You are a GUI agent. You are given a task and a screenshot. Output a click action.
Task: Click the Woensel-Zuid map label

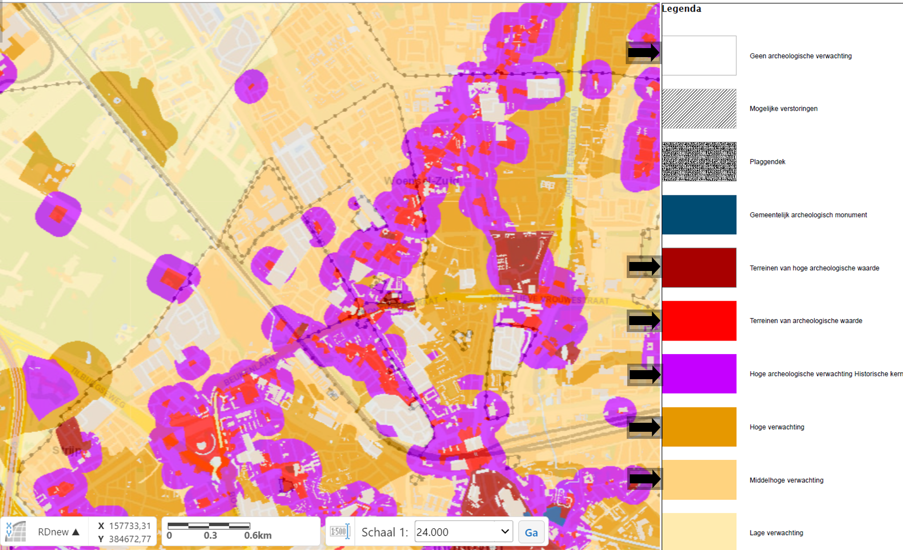pos(421,180)
